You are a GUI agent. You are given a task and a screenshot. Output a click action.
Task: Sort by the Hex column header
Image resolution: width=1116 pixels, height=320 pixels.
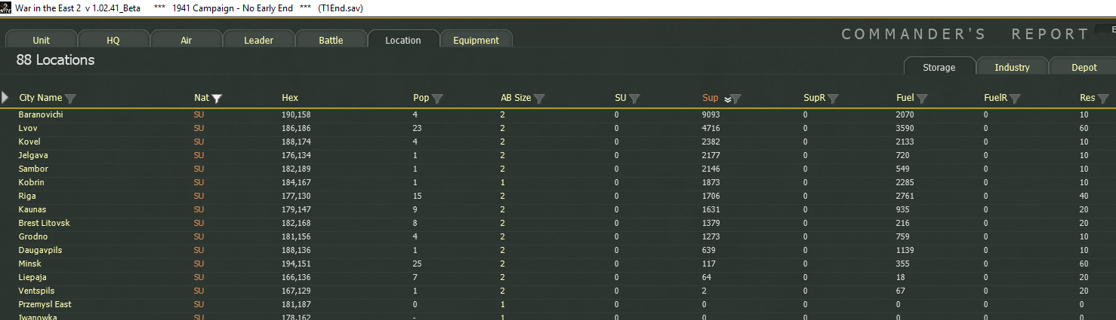click(x=290, y=98)
